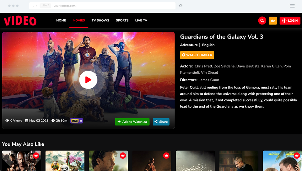Click the browser back arrow
Screen dimensions: 302x171
[x=33, y=6]
